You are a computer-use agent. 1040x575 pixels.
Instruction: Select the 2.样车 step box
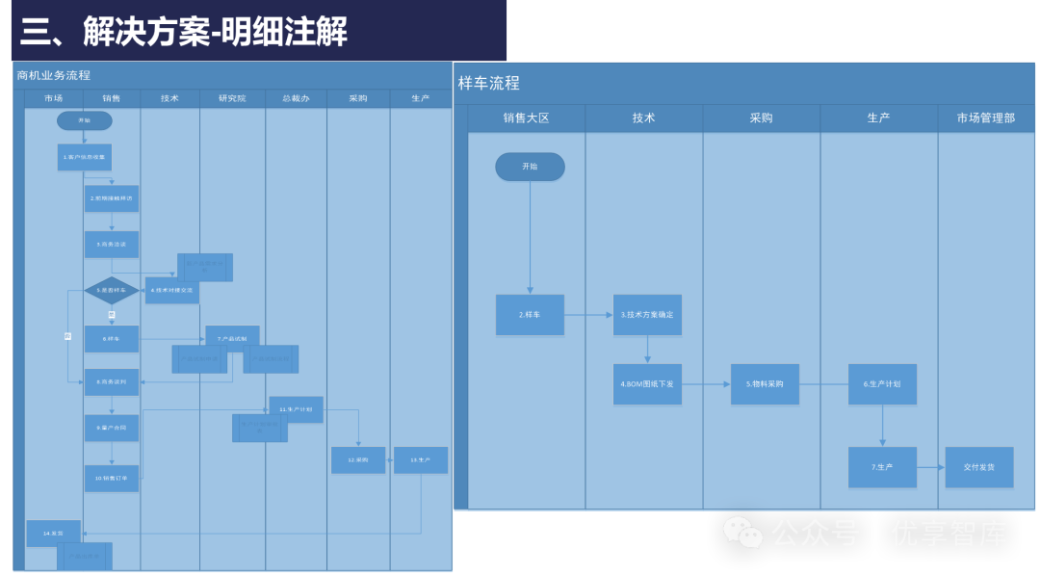click(x=530, y=315)
